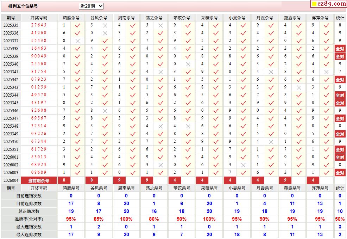347x239 pixels.
Task: Click the 准确率(全对率) row label
Action: coord(29,219)
